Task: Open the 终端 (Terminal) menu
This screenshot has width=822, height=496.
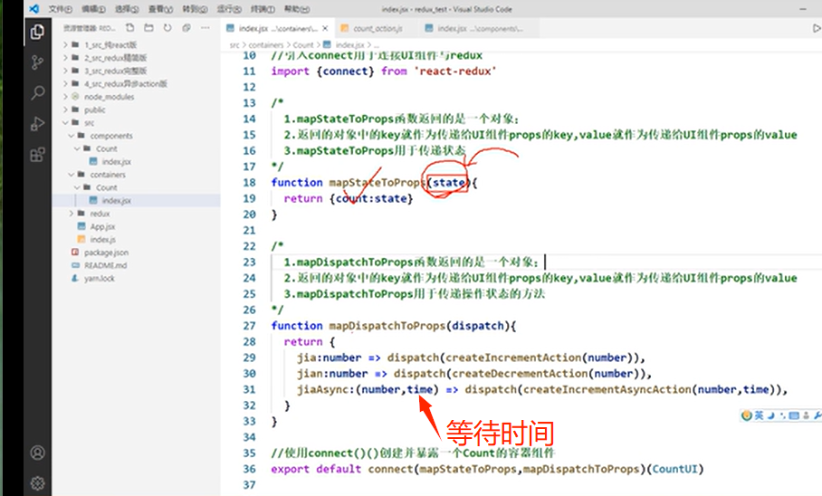Action: pyautogui.click(x=263, y=9)
